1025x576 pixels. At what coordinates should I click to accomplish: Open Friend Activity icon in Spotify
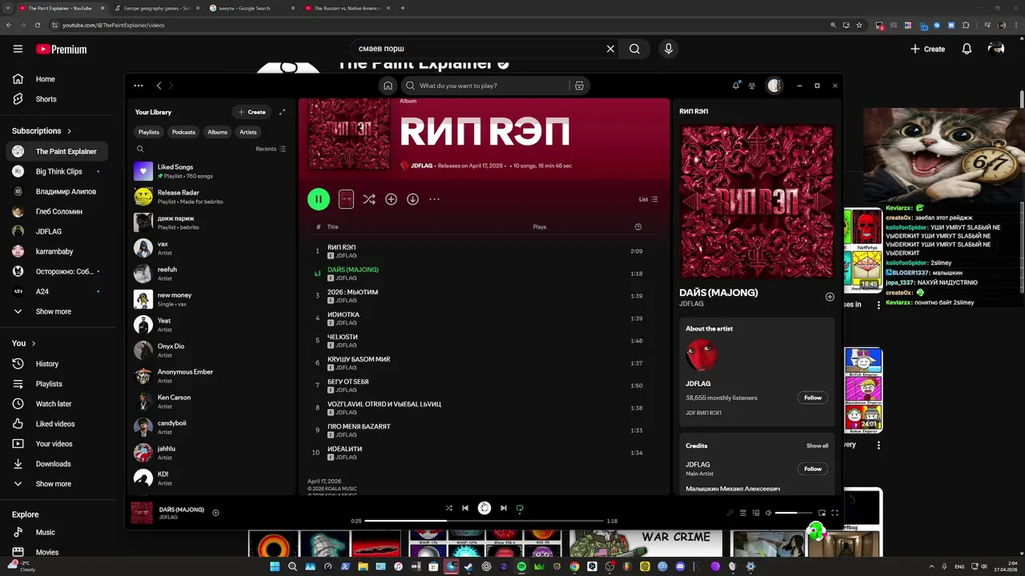coord(752,86)
